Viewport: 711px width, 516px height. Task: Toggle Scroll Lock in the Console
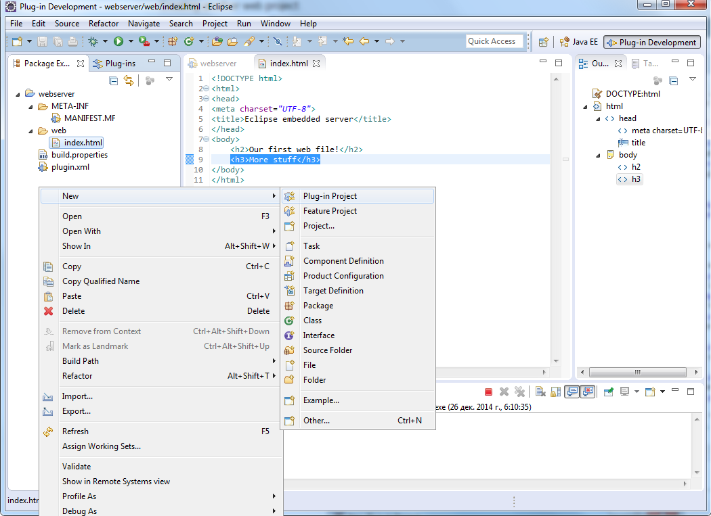[555, 392]
